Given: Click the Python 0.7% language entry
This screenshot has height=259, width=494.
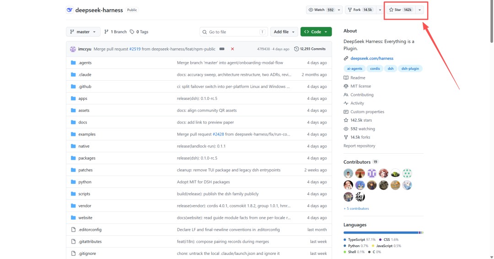Looking at the screenshot, I should (x=356, y=246).
